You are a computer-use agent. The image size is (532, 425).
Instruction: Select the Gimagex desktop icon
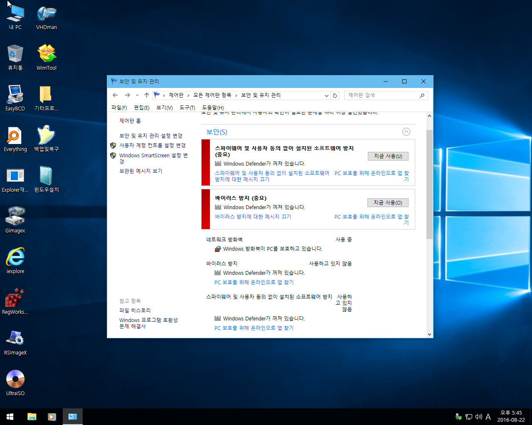[15, 220]
